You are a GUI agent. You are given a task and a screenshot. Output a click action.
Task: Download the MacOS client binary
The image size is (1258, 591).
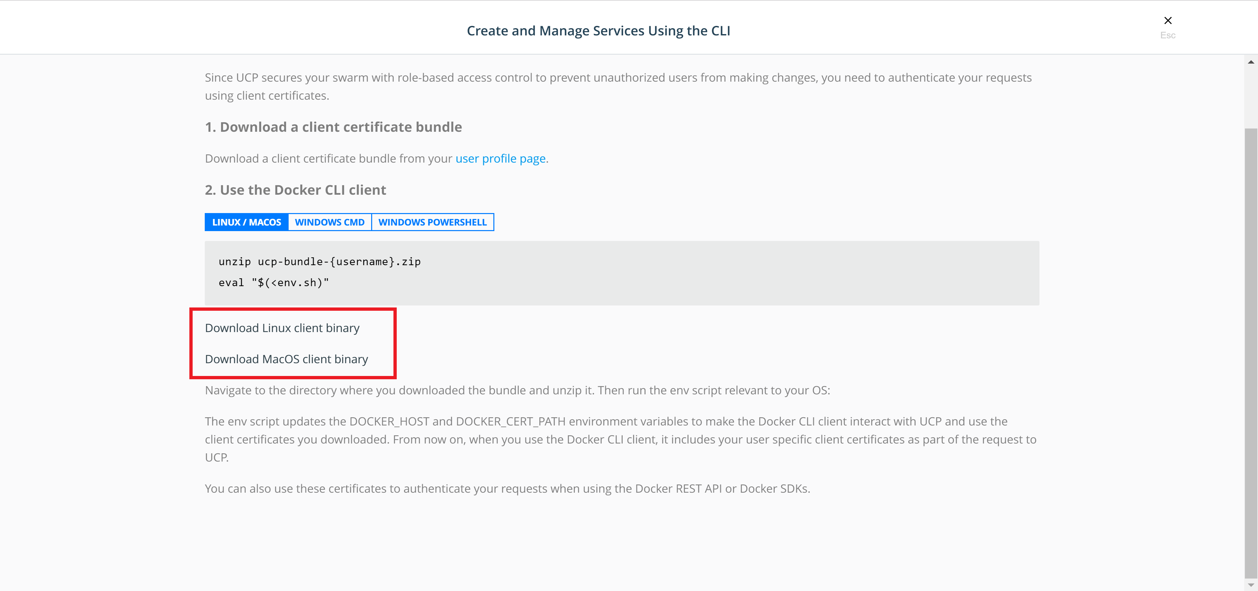click(x=287, y=360)
